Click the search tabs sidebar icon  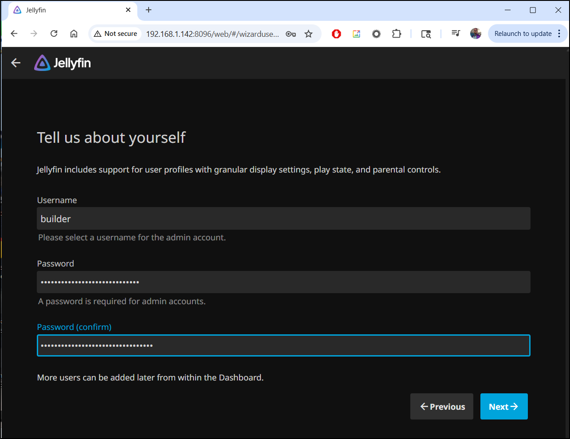tap(426, 34)
